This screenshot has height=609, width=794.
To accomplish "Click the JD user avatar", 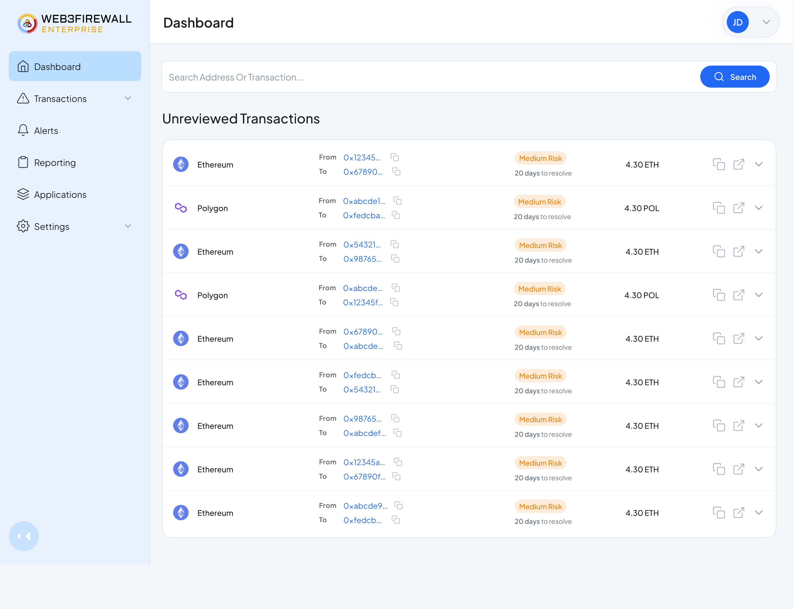I will point(737,22).
